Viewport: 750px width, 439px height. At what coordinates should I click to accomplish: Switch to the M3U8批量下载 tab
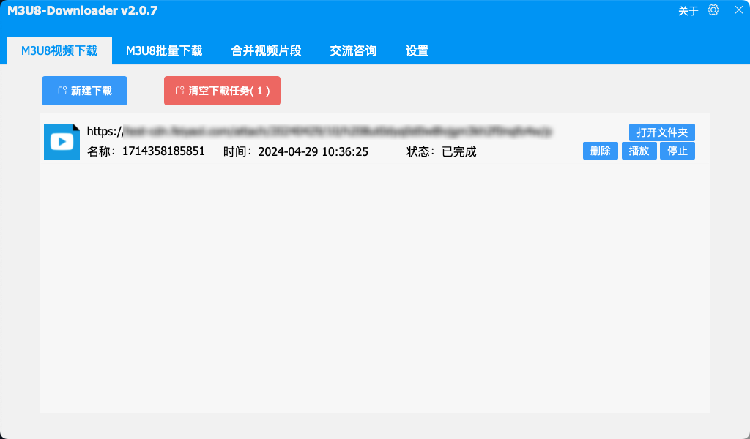click(x=164, y=51)
